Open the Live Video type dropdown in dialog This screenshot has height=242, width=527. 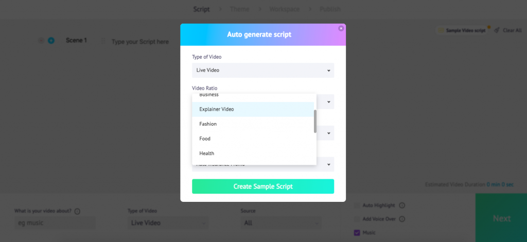point(263,70)
